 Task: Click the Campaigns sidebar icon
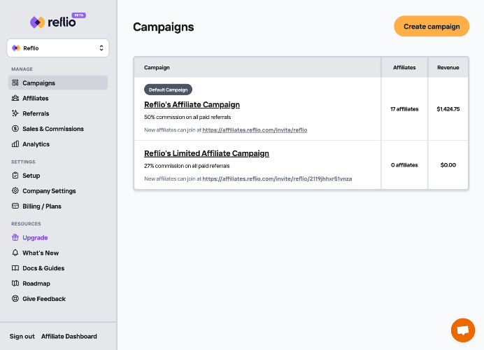pos(15,83)
